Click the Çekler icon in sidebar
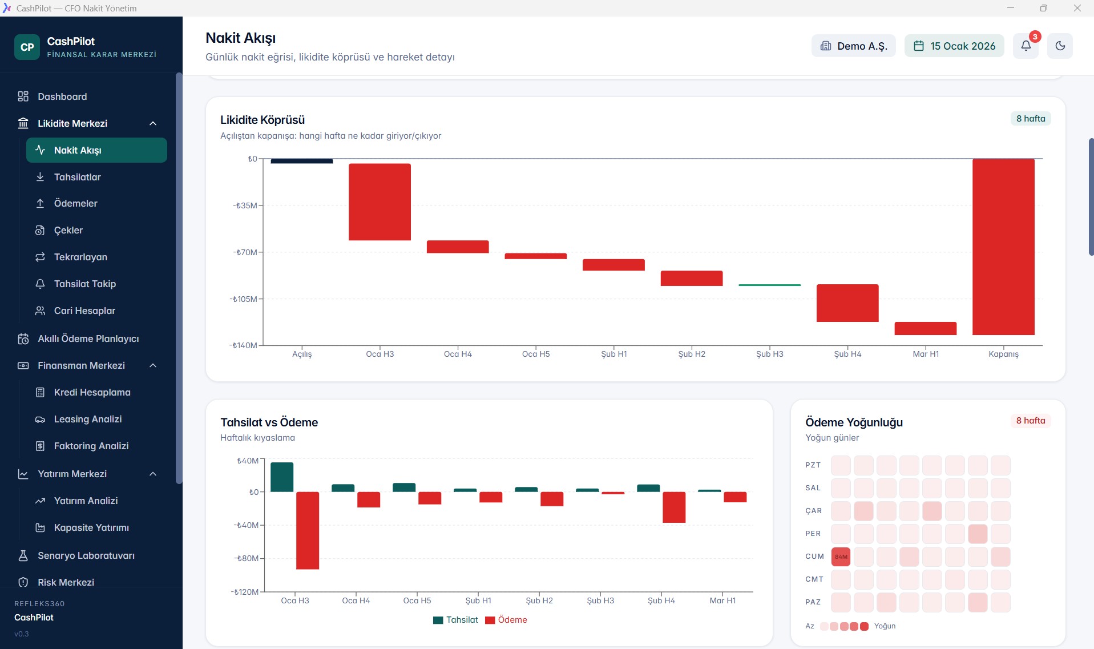 pyautogui.click(x=40, y=230)
